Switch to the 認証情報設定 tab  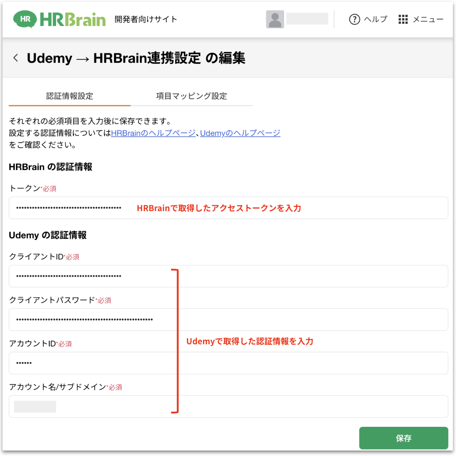[x=70, y=96]
